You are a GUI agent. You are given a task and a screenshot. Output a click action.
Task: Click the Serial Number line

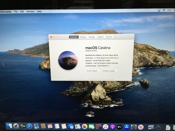pos(97,66)
